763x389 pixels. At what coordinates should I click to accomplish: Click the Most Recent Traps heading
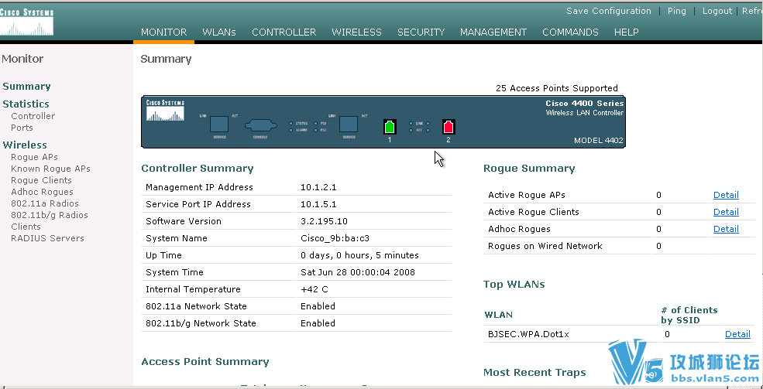(x=534, y=373)
